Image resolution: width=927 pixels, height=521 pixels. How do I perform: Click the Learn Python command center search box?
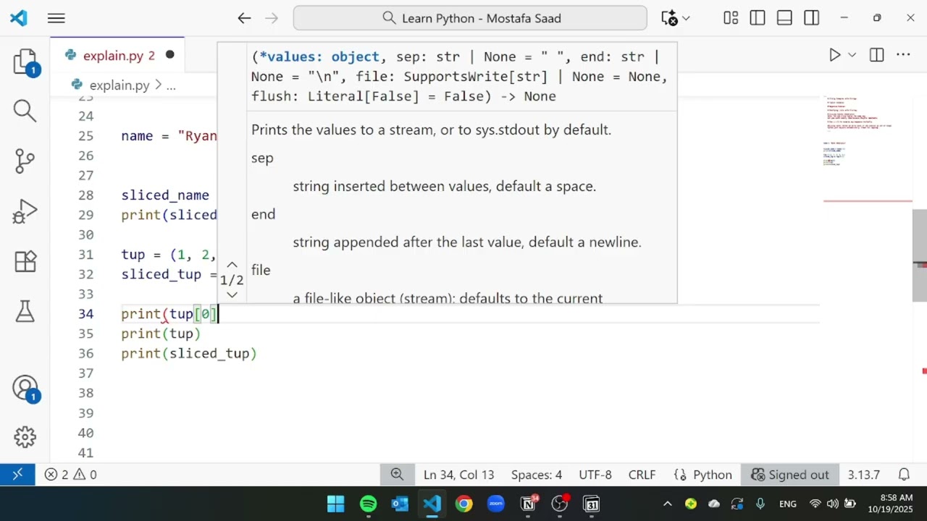click(x=470, y=18)
